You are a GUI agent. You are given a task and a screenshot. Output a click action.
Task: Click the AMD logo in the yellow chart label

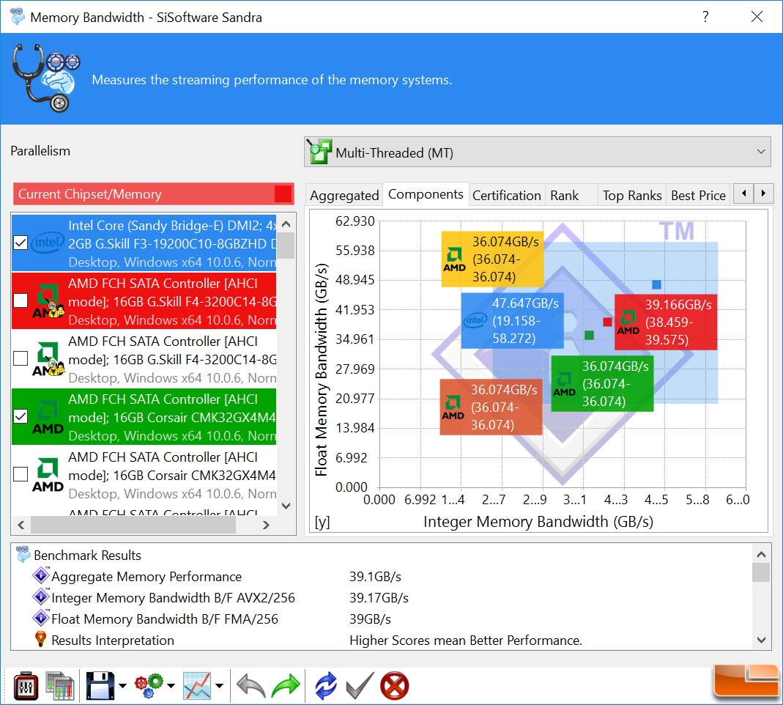tap(454, 260)
